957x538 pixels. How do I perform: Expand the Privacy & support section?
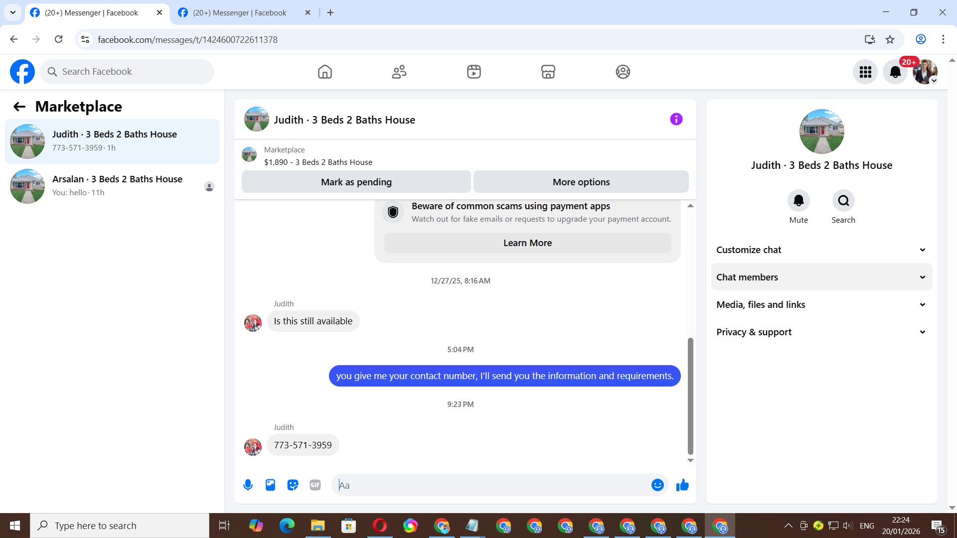[x=821, y=332]
